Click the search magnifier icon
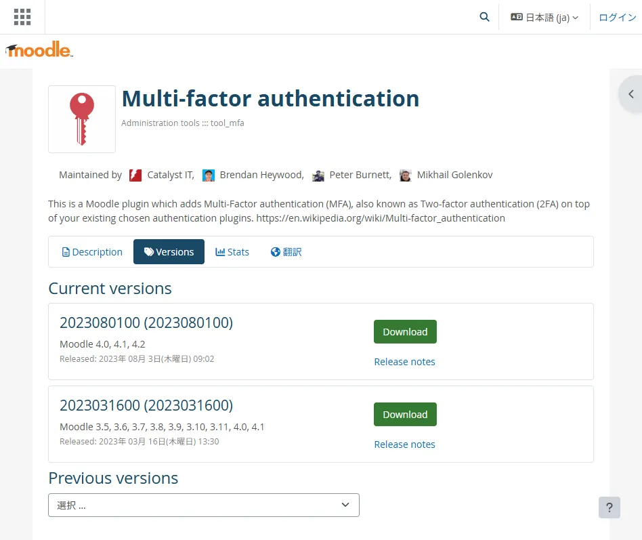 click(484, 17)
